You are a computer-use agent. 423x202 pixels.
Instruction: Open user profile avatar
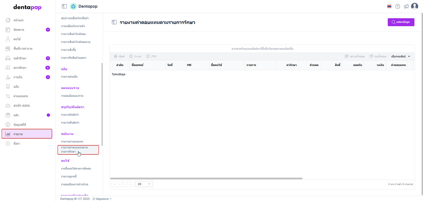(415, 6)
